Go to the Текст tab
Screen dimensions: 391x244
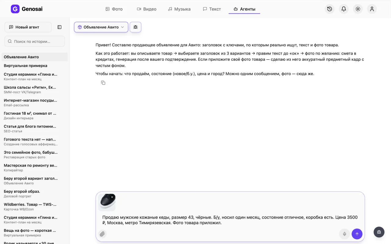point(212,9)
